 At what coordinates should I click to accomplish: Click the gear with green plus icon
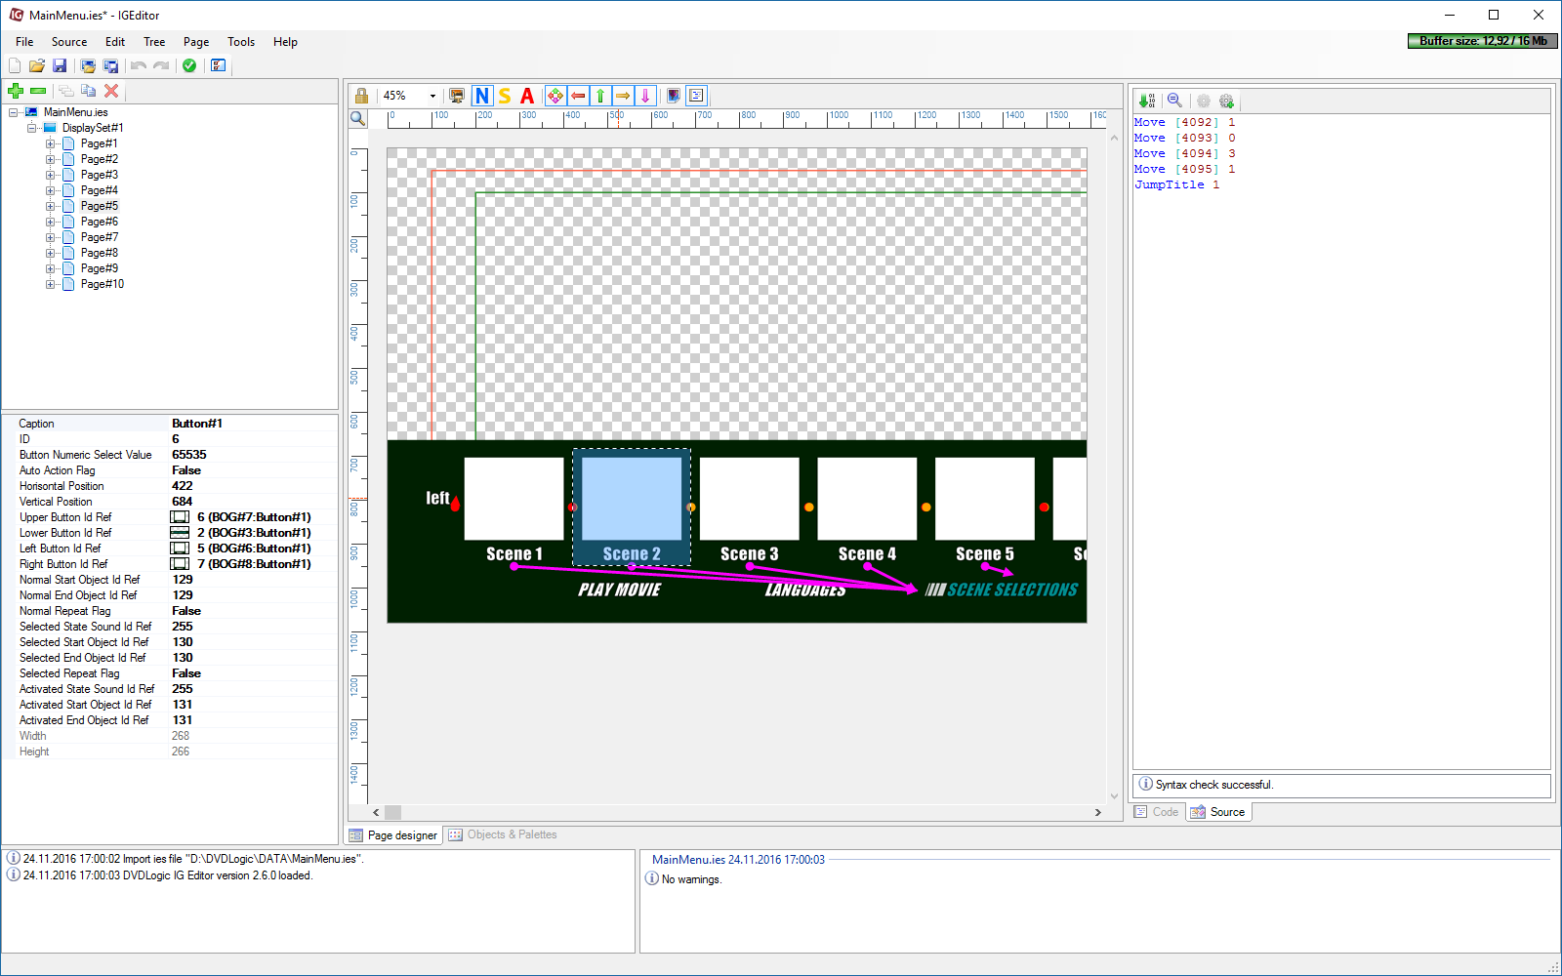click(x=1227, y=101)
